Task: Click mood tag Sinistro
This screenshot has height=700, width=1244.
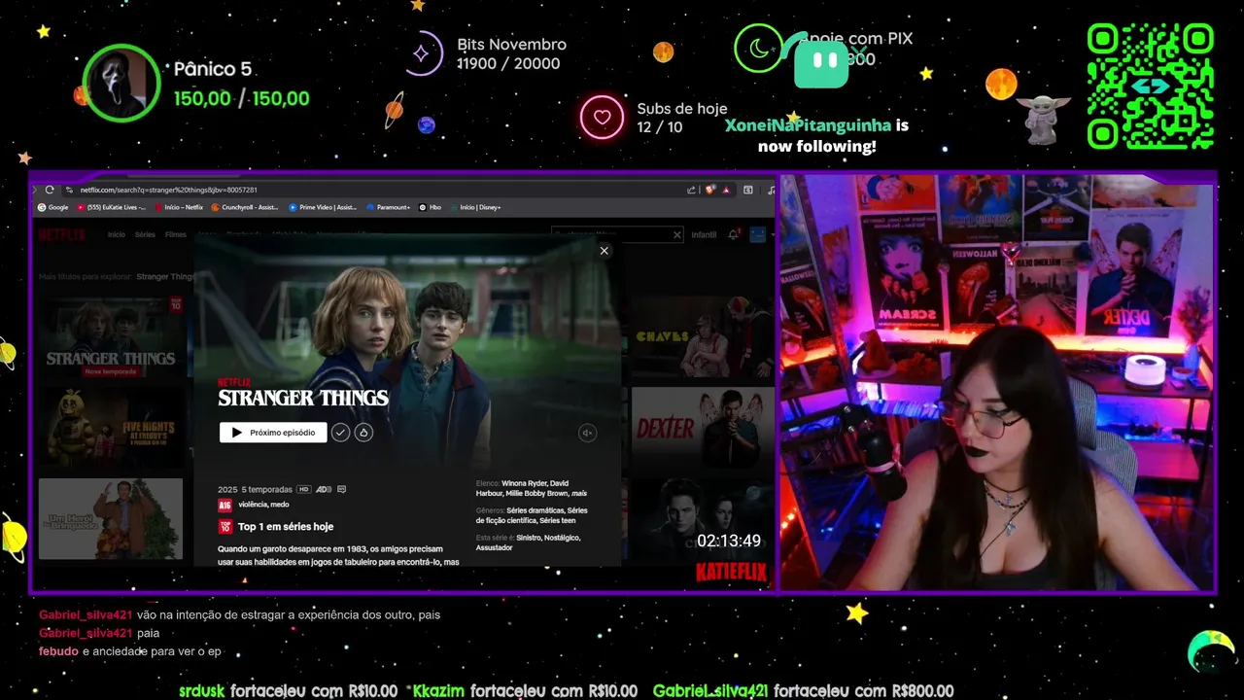Action: [x=529, y=537]
